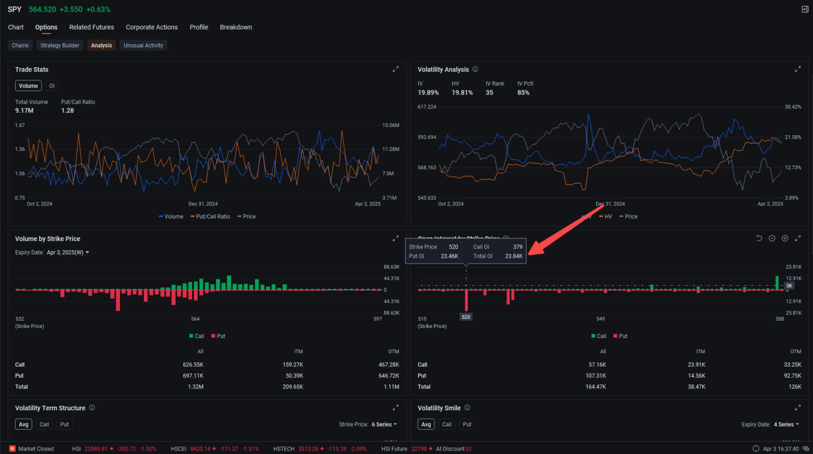Click the IV Pctl value 85%

[x=523, y=93]
